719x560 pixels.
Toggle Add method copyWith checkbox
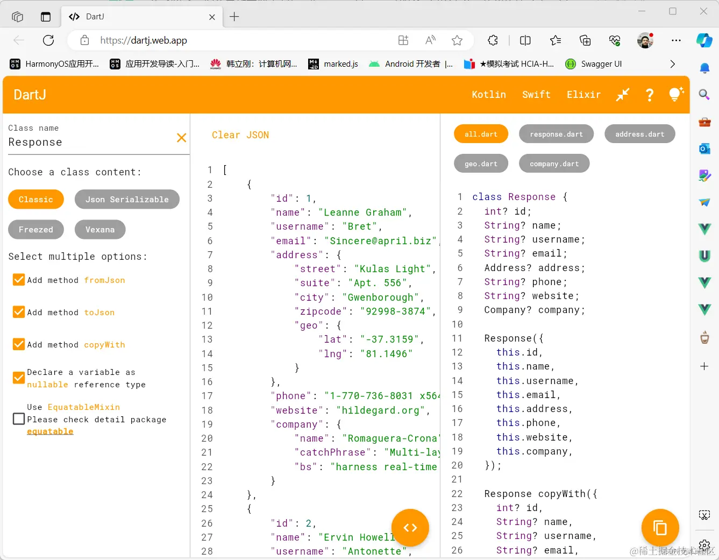[19, 344]
